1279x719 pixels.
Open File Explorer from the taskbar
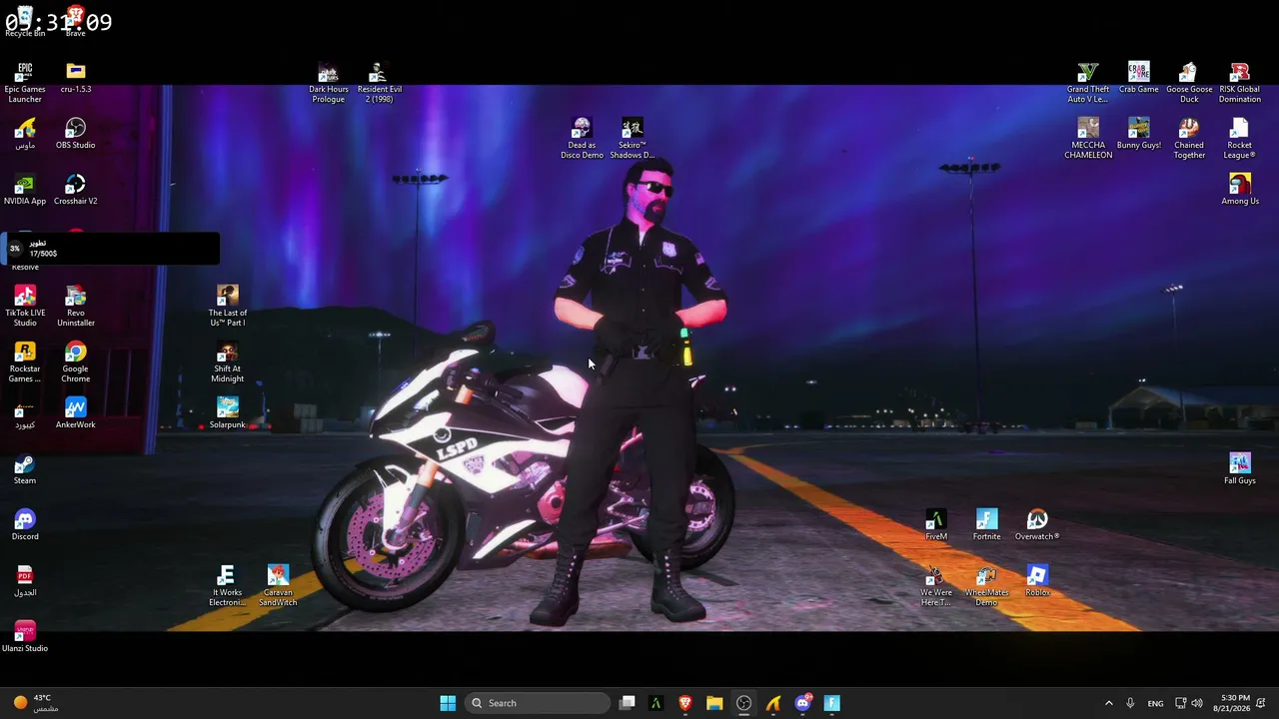click(x=714, y=703)
